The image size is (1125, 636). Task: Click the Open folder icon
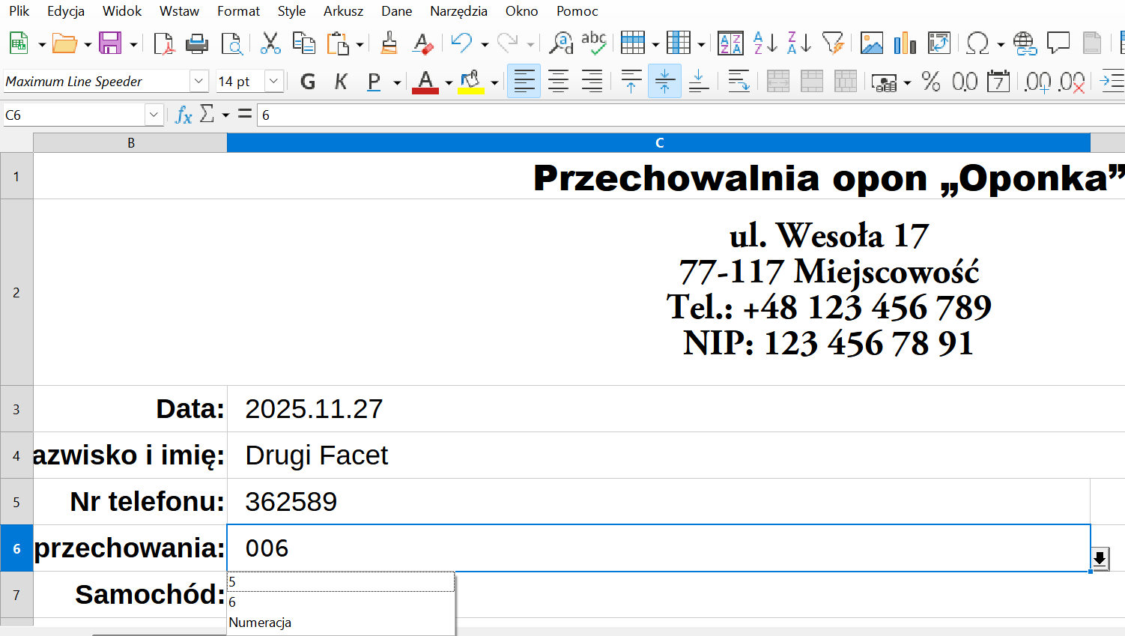pyautogui.click(x=64, y=43)
